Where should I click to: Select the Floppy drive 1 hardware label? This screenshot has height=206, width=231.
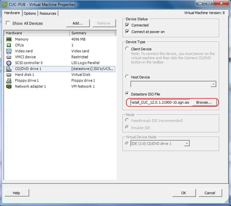[27, 80]
